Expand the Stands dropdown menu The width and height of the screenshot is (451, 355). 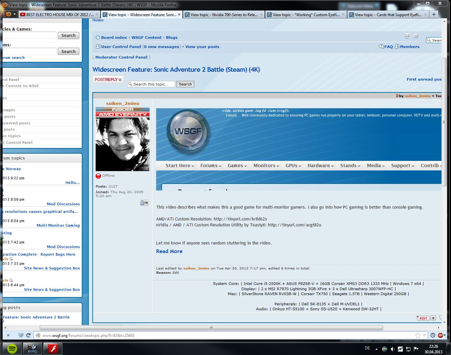point(350,165)
